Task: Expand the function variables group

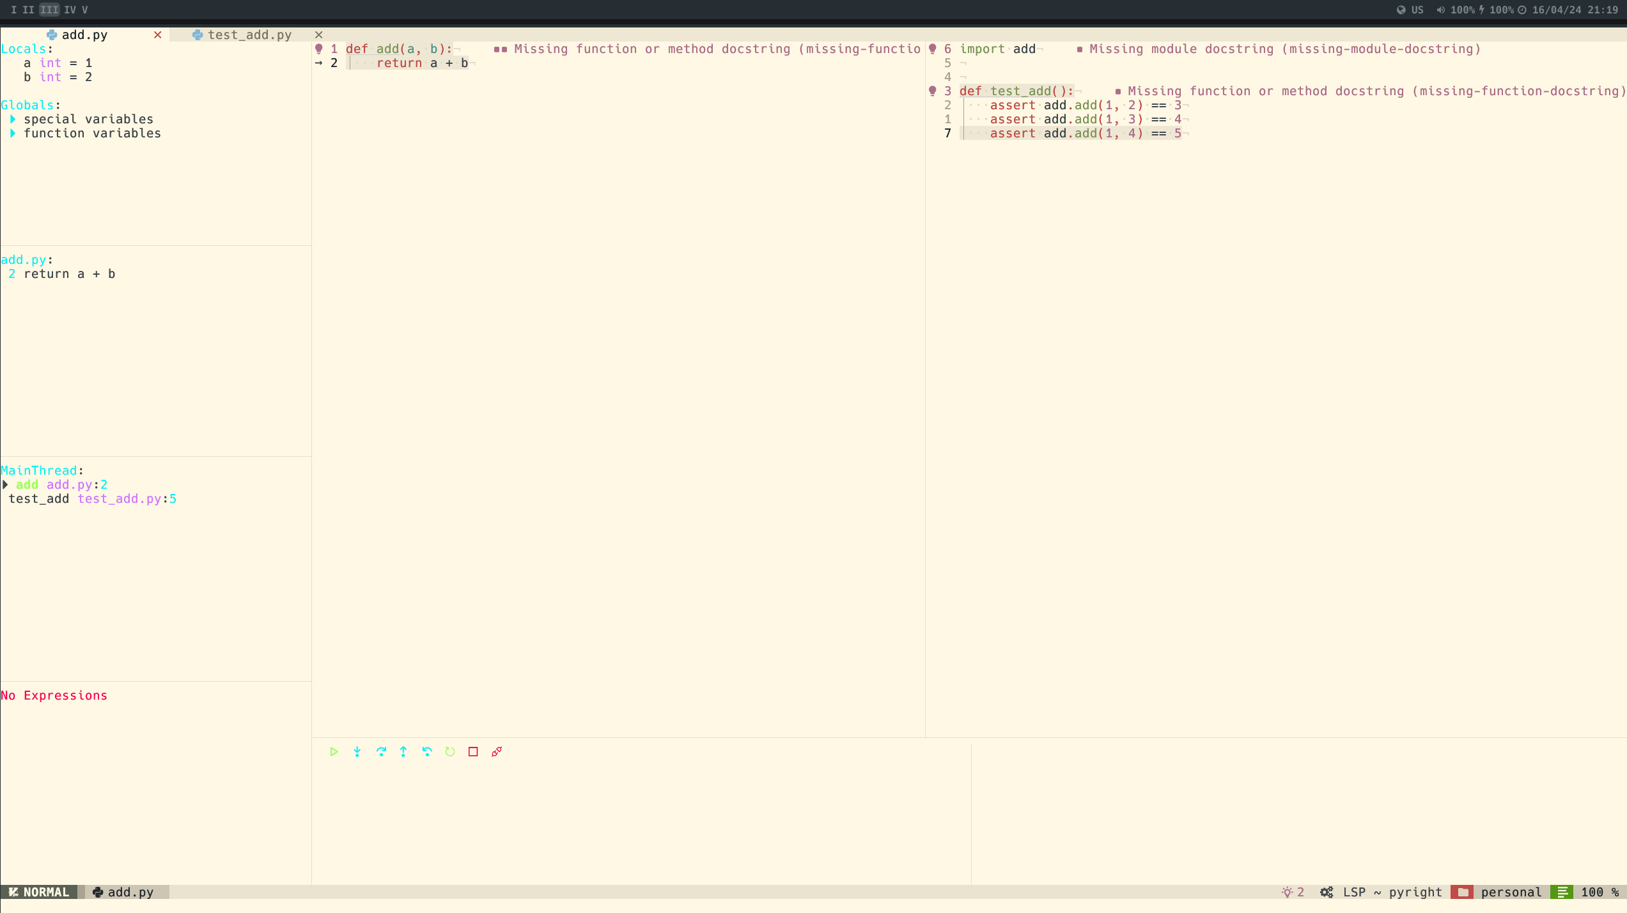Action: (x=13, y=134)
